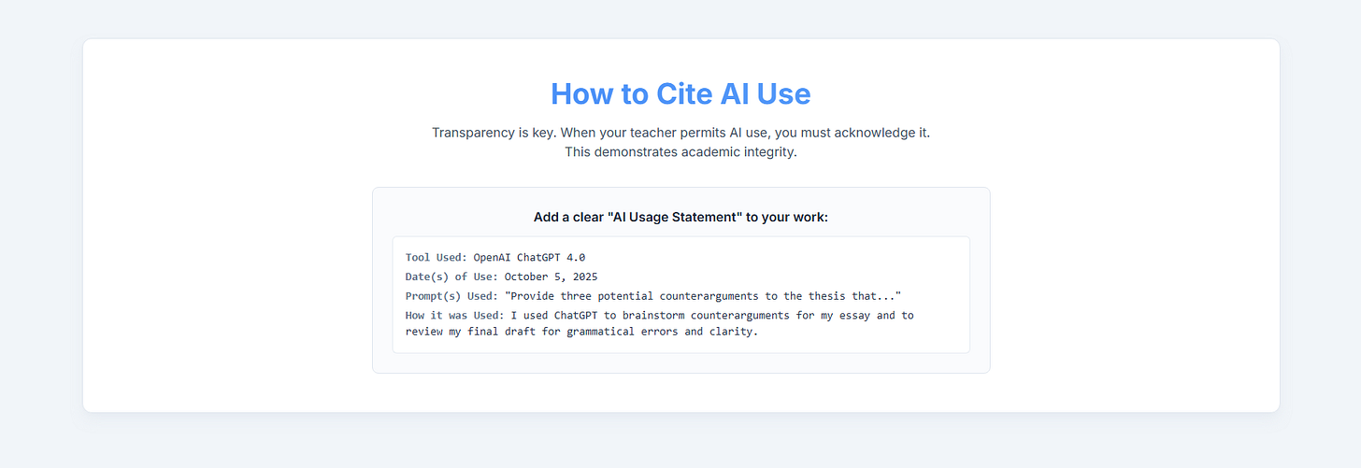Select the "Transparency is key" sentence
The image size is (1361, 468).
tap(494, 133)
